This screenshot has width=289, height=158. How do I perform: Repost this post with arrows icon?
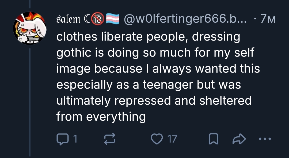[110, 139]
